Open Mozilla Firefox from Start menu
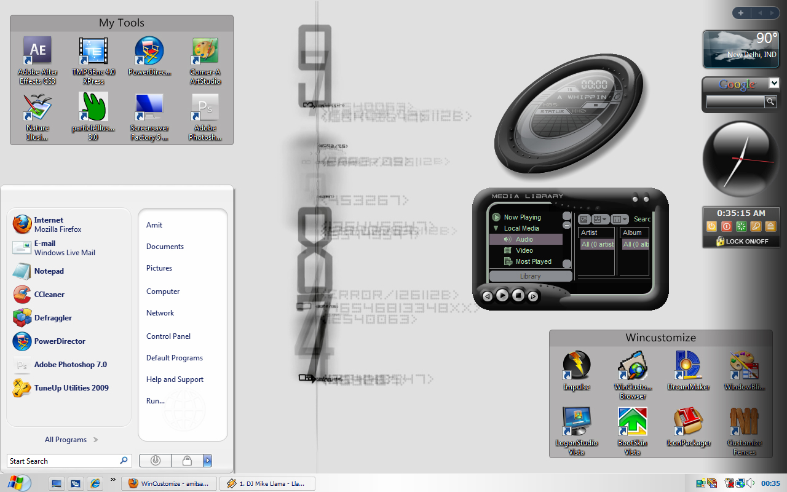 pyautogui.click(x=69, y=224)
